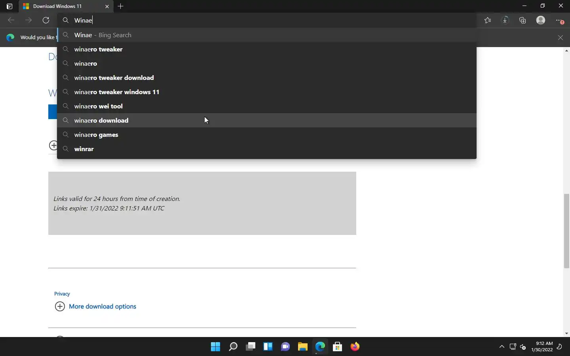This screenshot has height=356, width=570.
Task: Click 'Links valid for 24 hours' text
Action: (117, 199)
